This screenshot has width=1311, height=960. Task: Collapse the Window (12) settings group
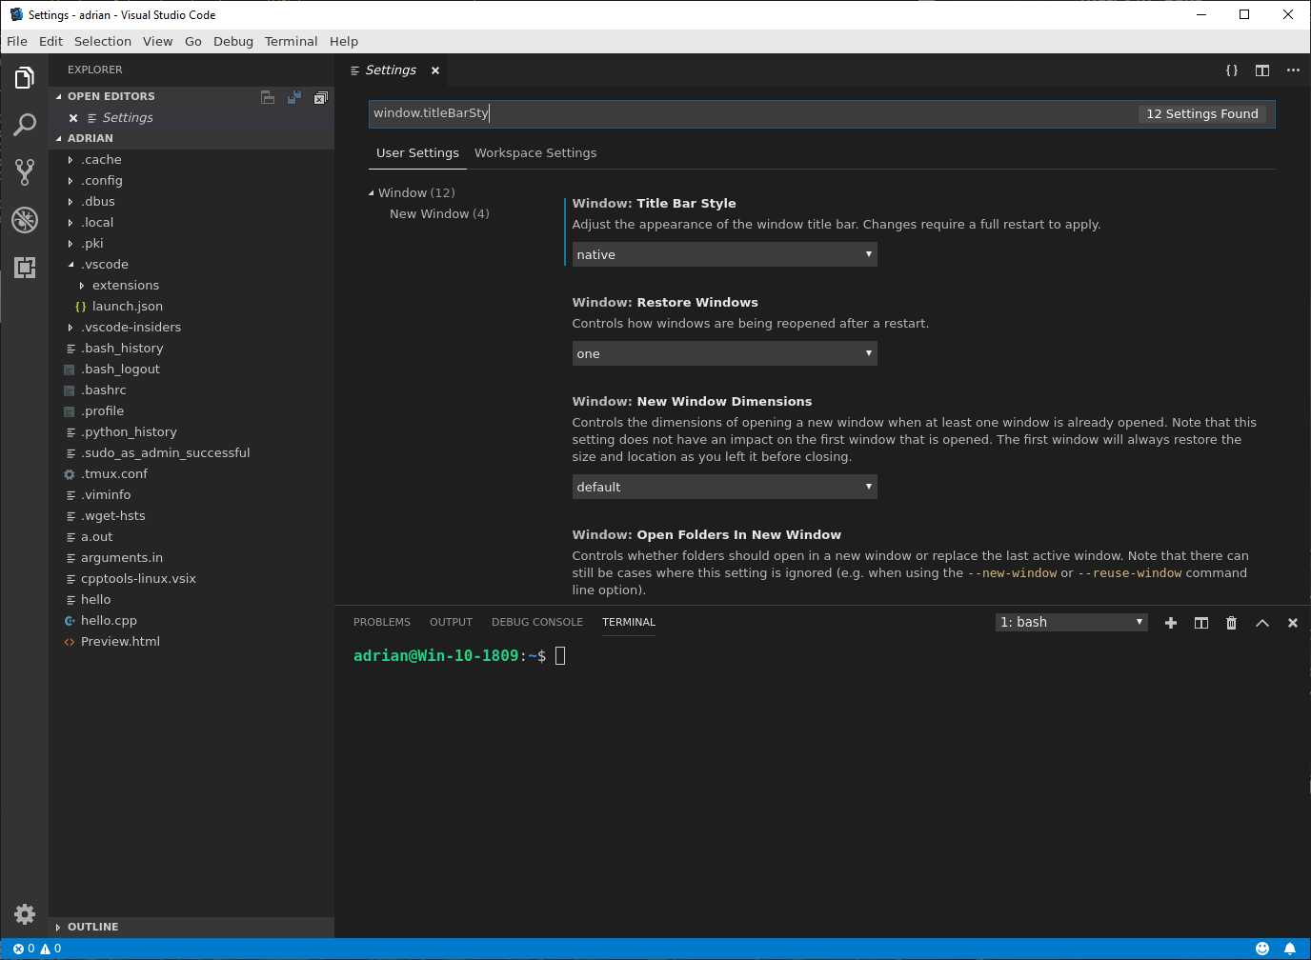pos(372,193)
